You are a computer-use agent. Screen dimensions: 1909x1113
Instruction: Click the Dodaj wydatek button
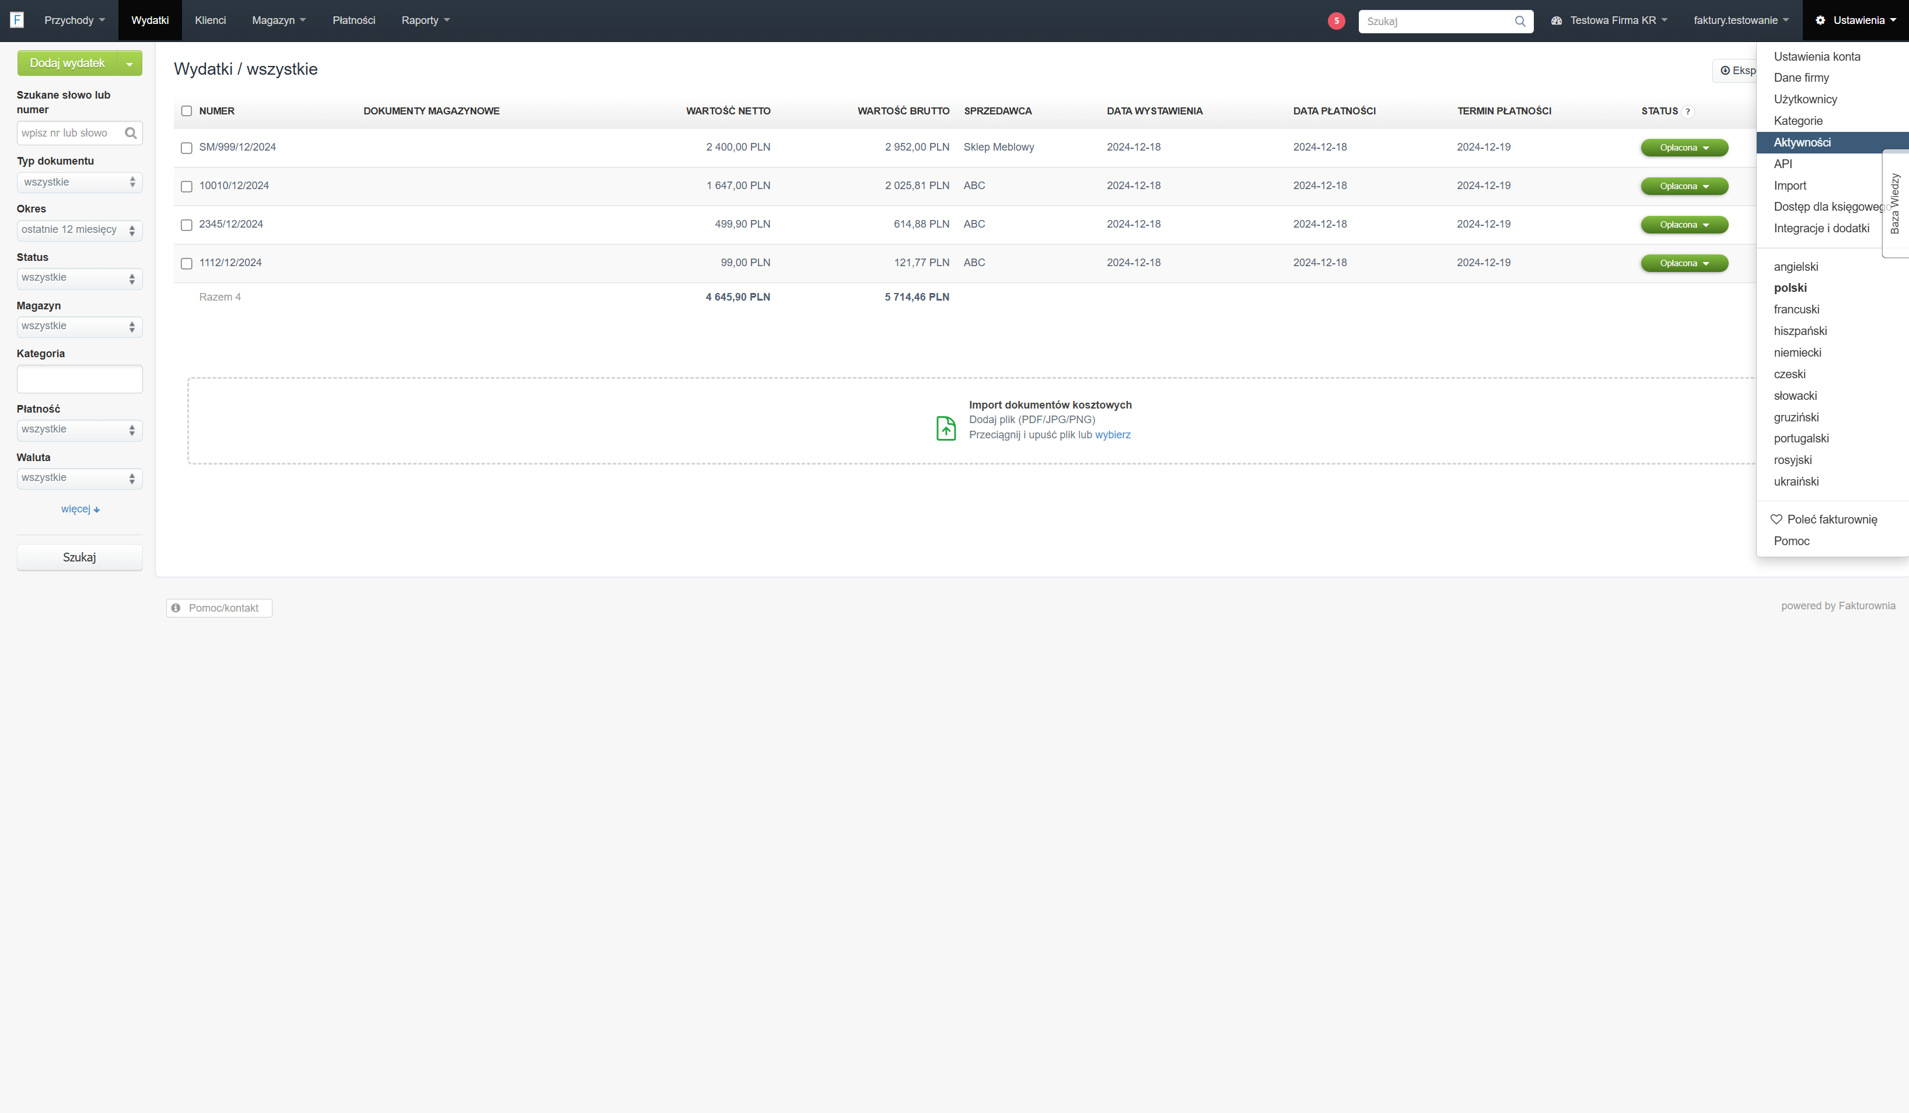click(68, 64)
